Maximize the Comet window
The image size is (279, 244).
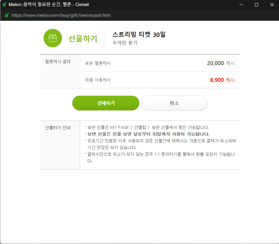coord(257,5)
